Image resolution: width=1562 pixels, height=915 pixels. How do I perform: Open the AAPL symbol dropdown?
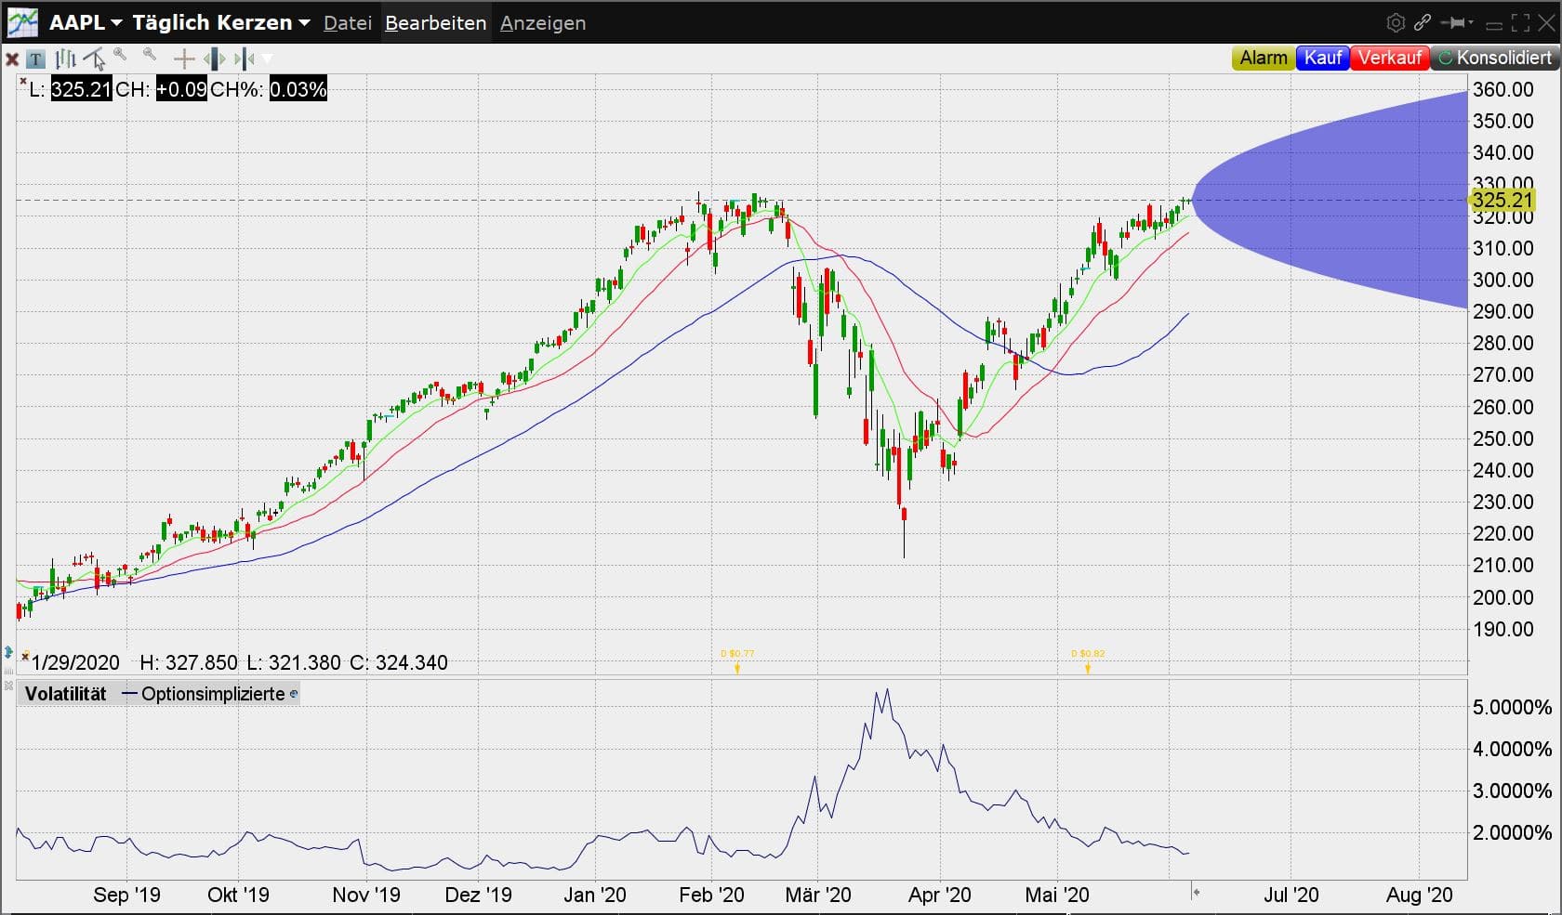pos(86,23)
